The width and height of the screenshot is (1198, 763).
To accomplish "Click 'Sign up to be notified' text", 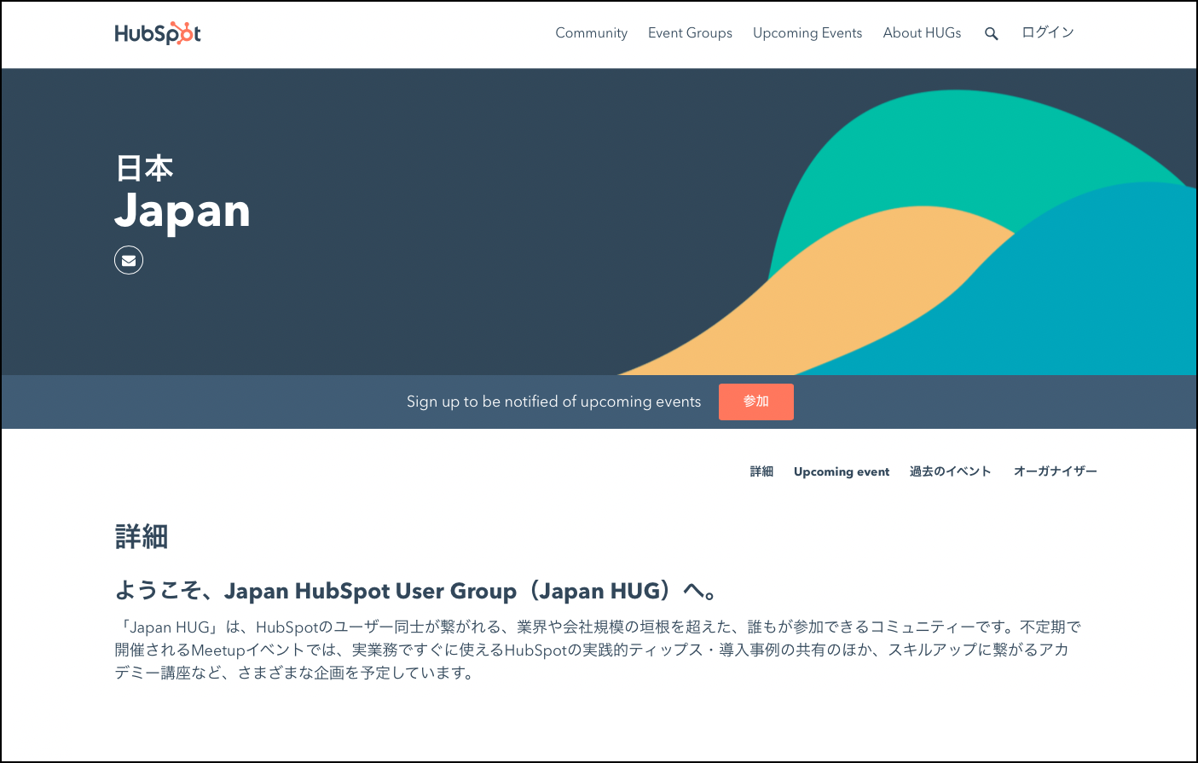I will pos(553,402).
